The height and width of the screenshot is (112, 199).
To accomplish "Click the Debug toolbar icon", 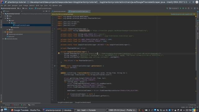I will 183,8.
